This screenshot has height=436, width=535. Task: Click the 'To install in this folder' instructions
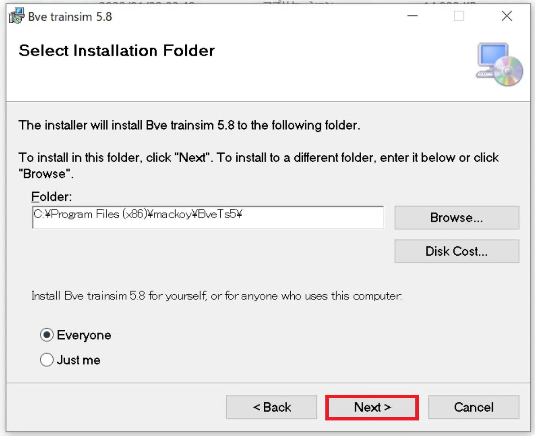coord(258,158)
